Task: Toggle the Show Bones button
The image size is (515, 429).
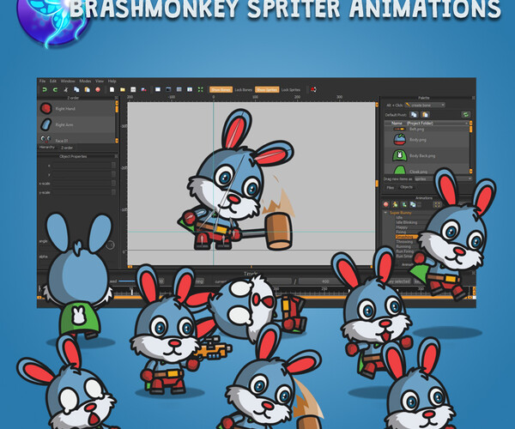Action: pyautogui.click(x=221, y=89)
